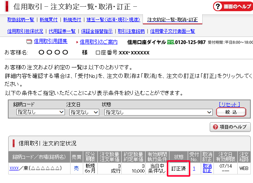Click 信用電子交付書面一覧 link

(169, 31)
